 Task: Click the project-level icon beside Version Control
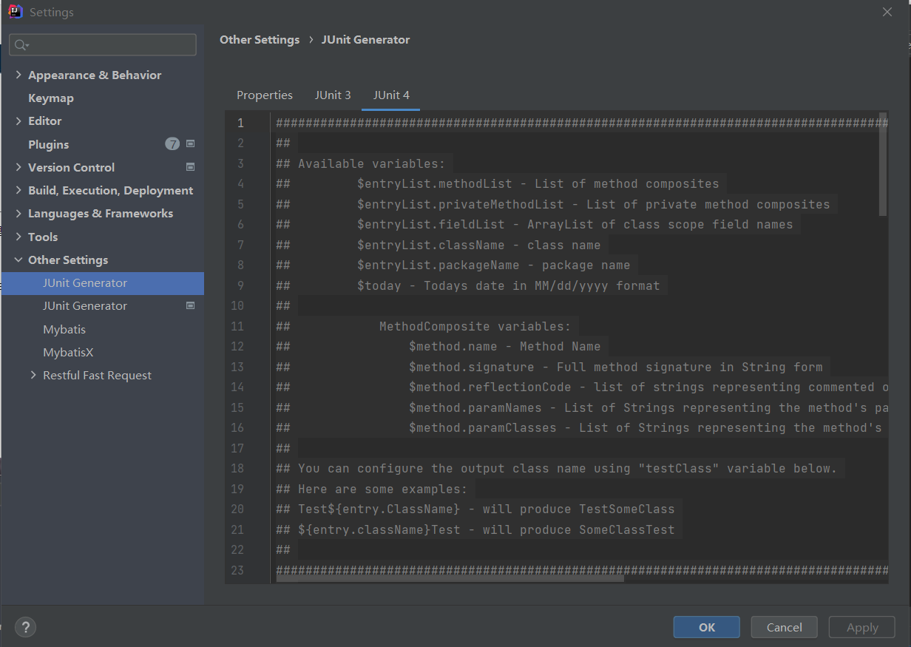pos(190,167)
